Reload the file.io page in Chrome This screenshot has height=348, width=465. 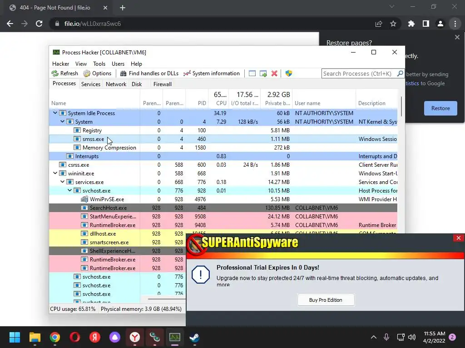39,24
